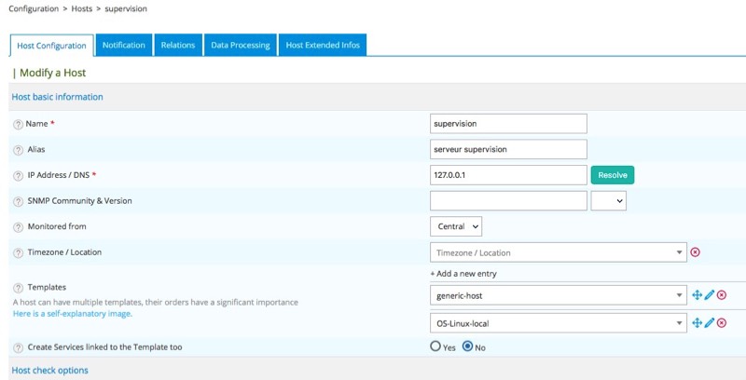The width and height of the screenshot is (746, 380).
Task: Click help icon for SNMP Community & Version
Action: 18,201
